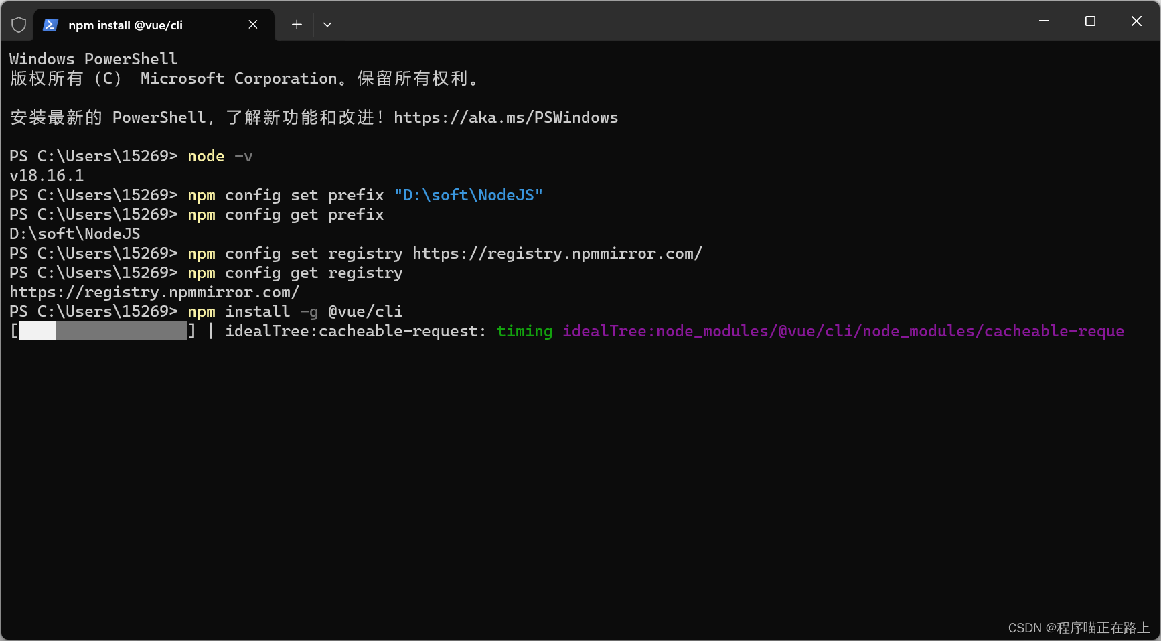The width and height of the screenshot is (1161, 641).
Task: Minimize the terminal window
Action: (x=1044, y=21)
